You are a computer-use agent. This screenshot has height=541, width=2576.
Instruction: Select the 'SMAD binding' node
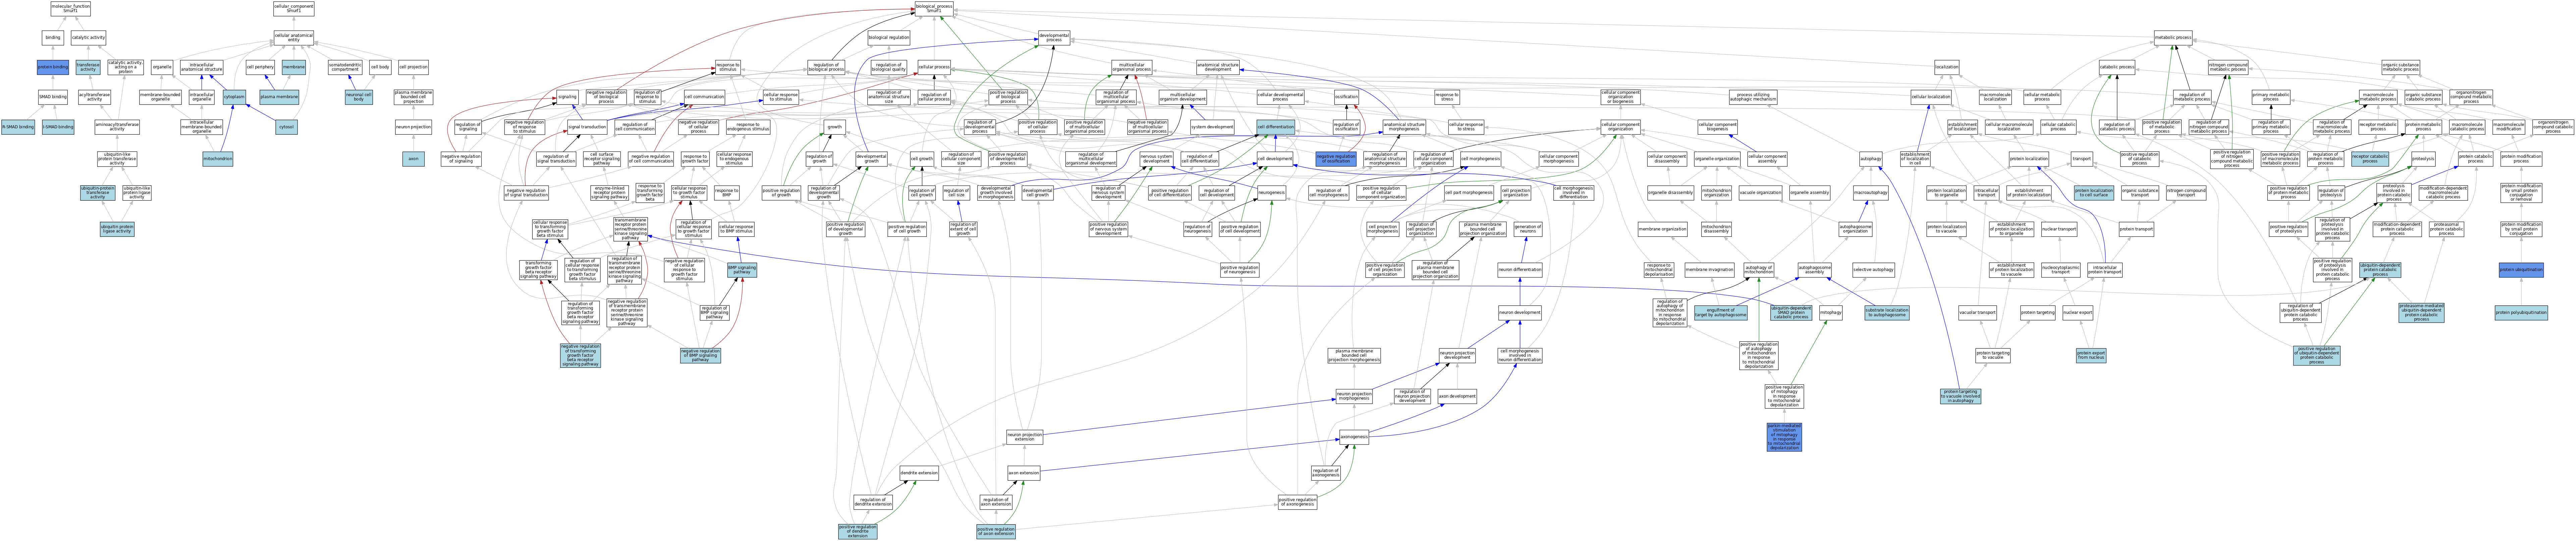pyautogui.click(x=53, y=97)
